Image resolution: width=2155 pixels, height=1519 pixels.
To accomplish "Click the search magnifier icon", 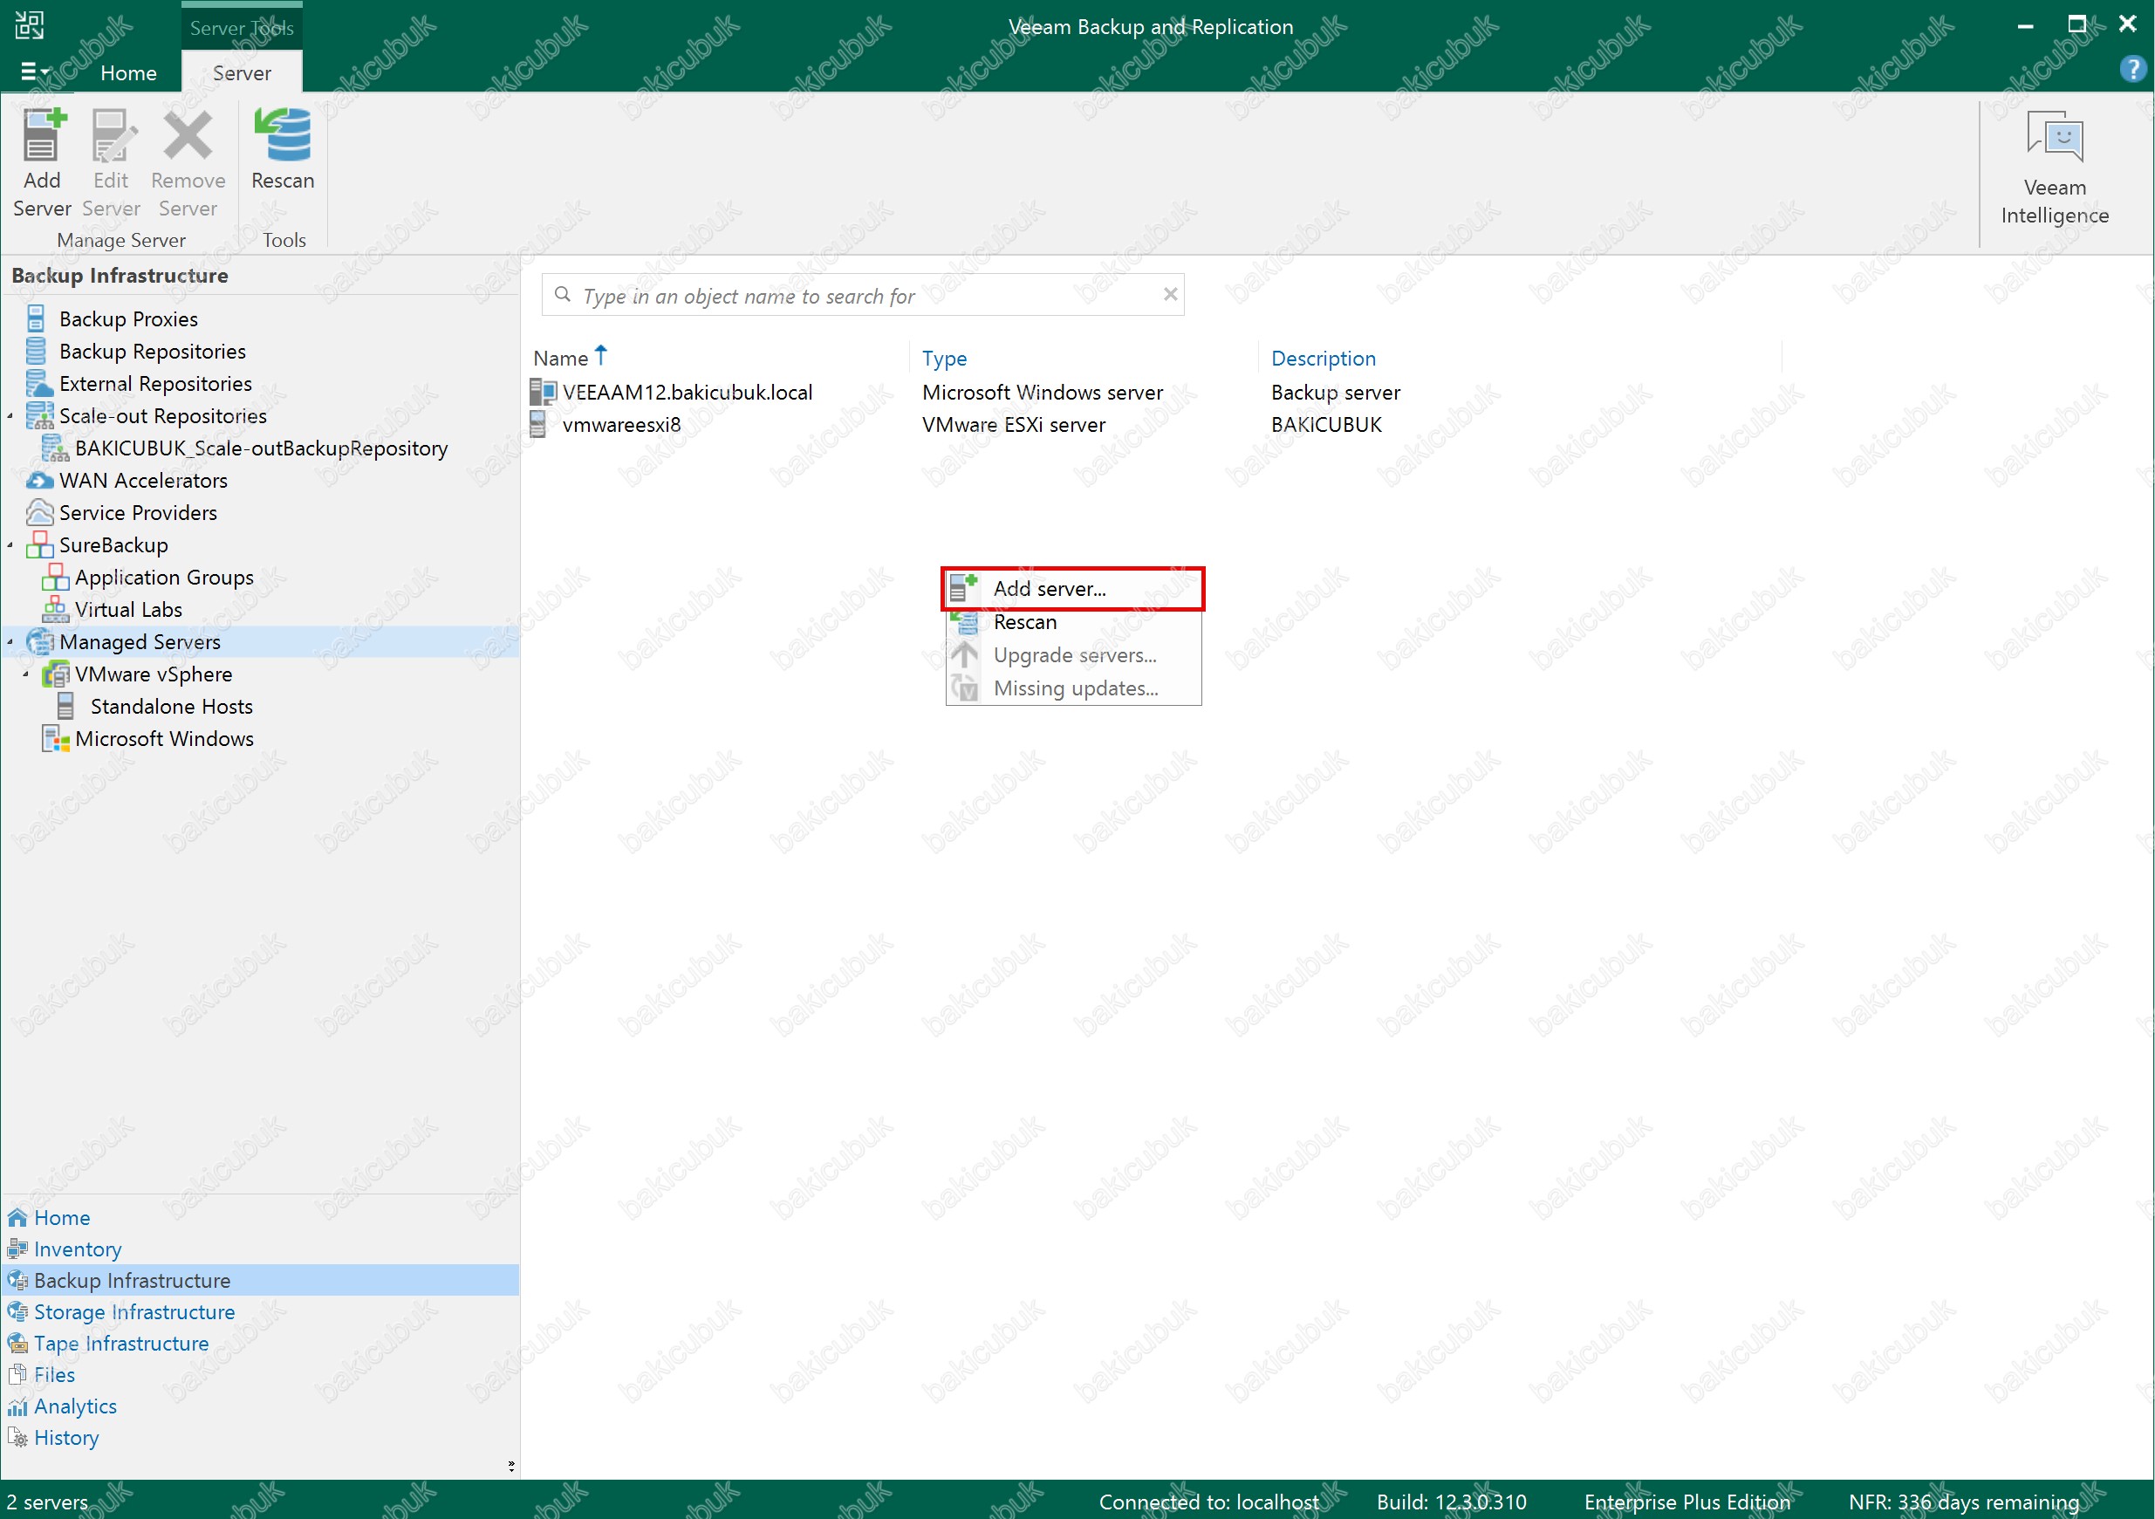I will tap(562, 295).
